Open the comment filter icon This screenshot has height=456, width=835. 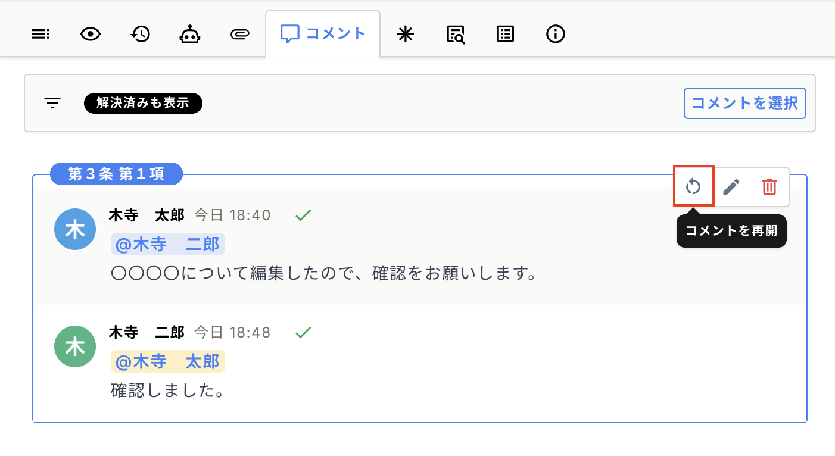52,104
